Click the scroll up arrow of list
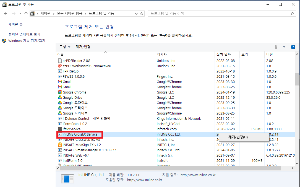Viewport: 300px width, 187px height. coord(297,54)
